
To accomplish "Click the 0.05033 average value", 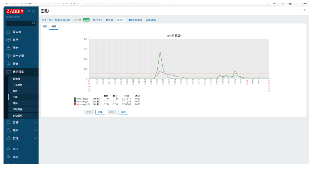I will [126, 104].
